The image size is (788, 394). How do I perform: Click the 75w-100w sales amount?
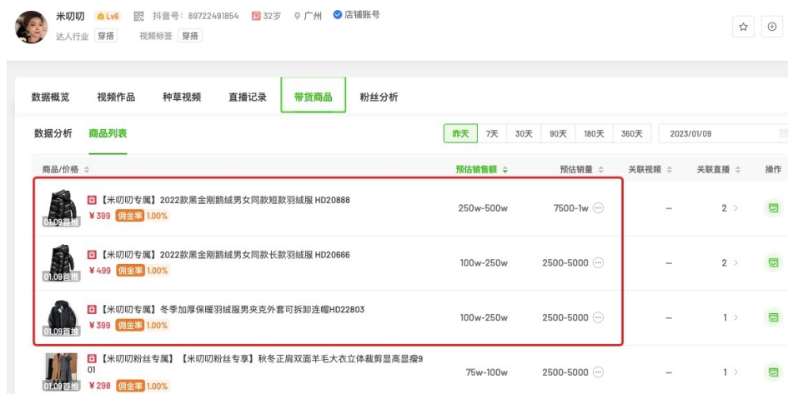pyautogui.click(x=486, y=372)
